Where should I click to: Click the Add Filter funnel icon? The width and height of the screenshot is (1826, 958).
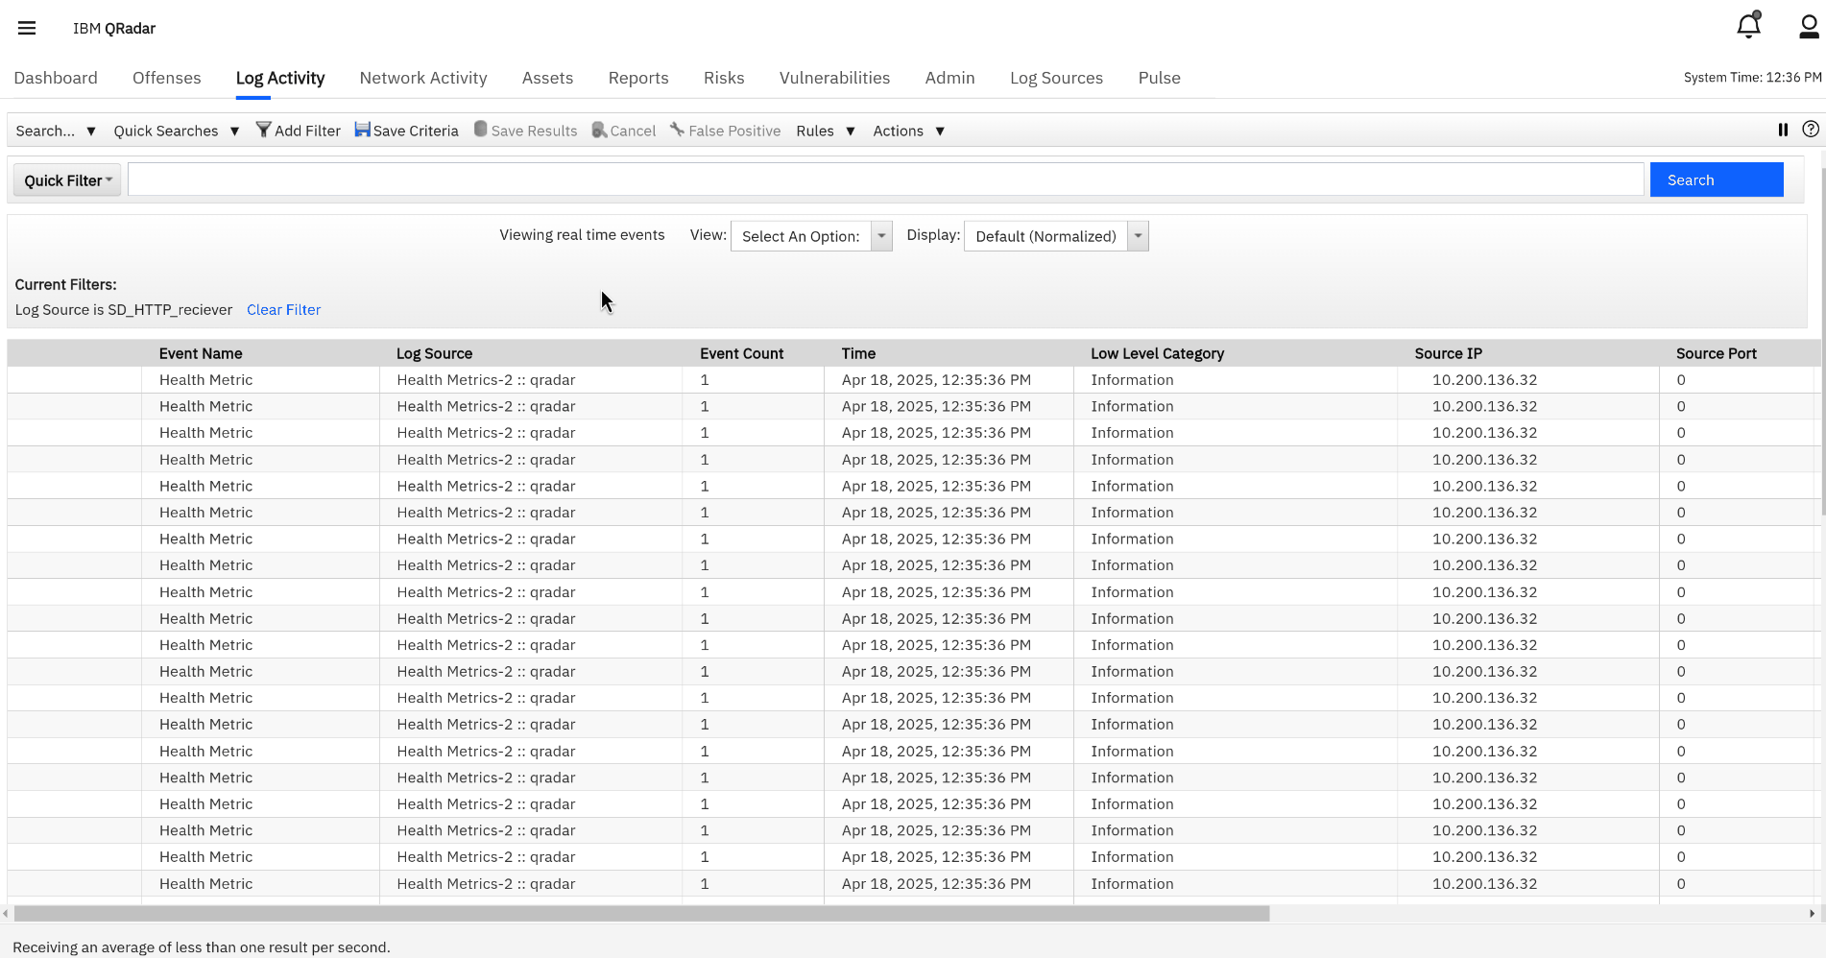(x=263, y=130)
